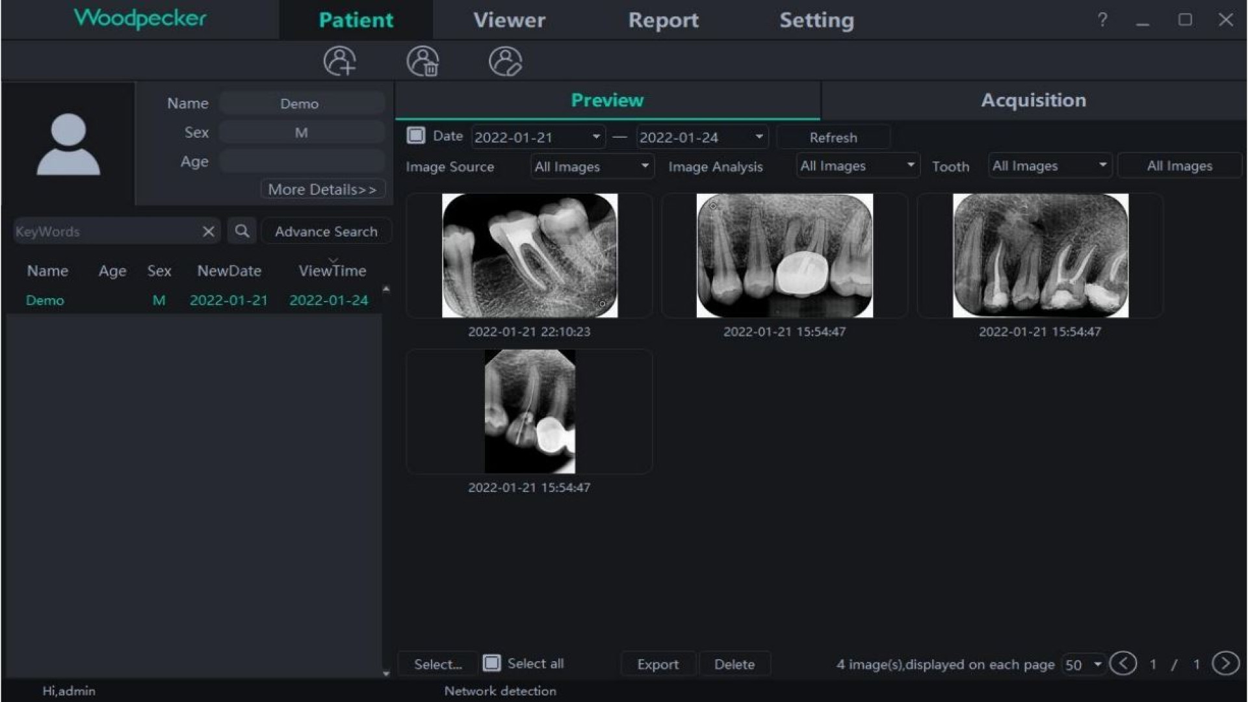Open images per page dropdown showing 50
Image resolution: width=1248 pixels, height=702 pixels.
pyautogui.click(x=1083, y=664)
